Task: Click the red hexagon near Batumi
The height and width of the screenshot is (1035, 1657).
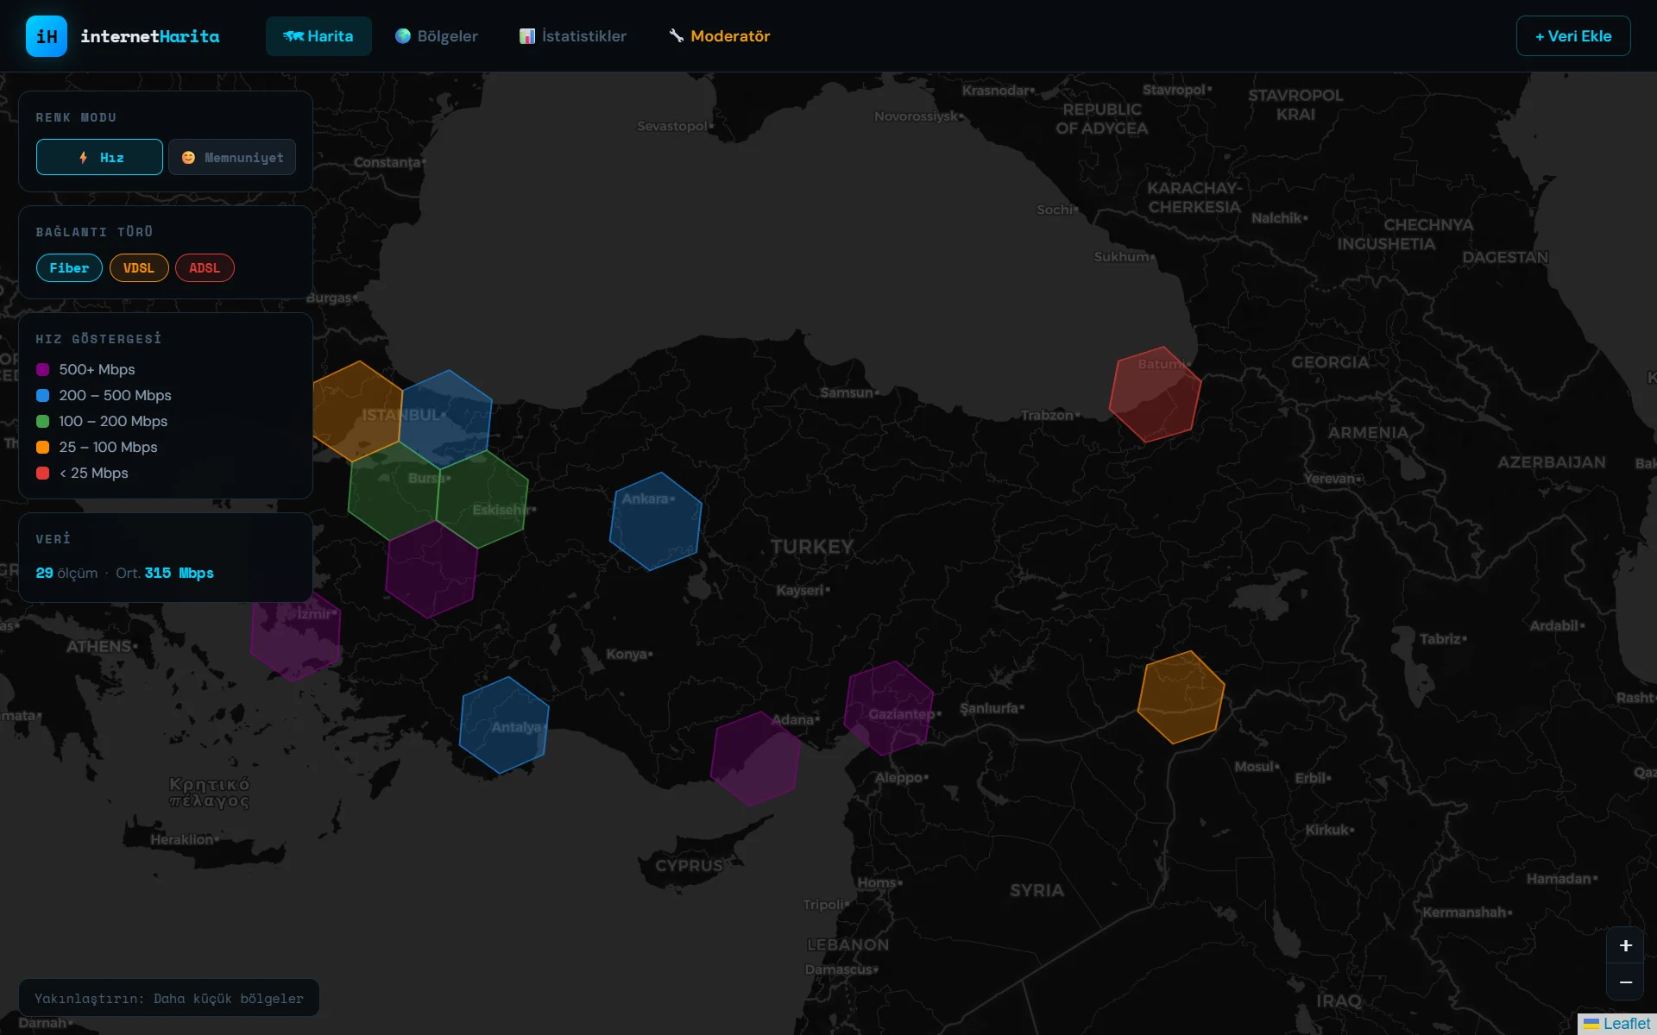Action: click(x=1155, y=394)
